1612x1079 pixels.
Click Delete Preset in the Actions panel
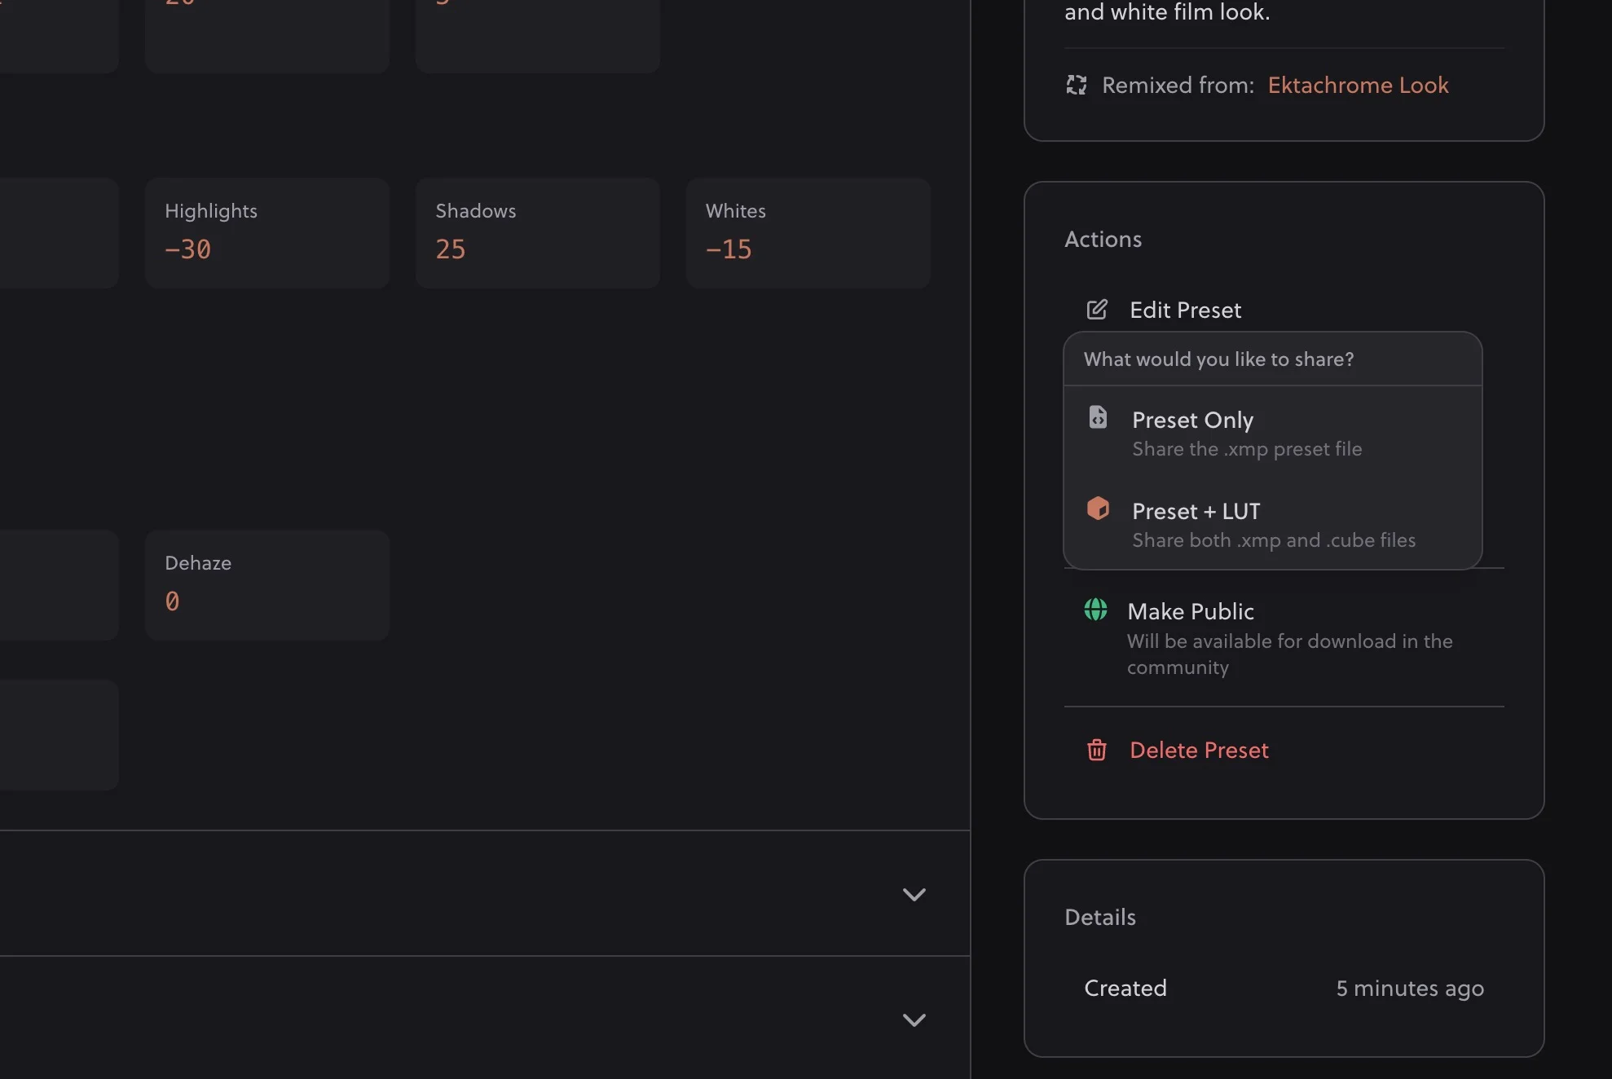click(x=1199, y=750)
